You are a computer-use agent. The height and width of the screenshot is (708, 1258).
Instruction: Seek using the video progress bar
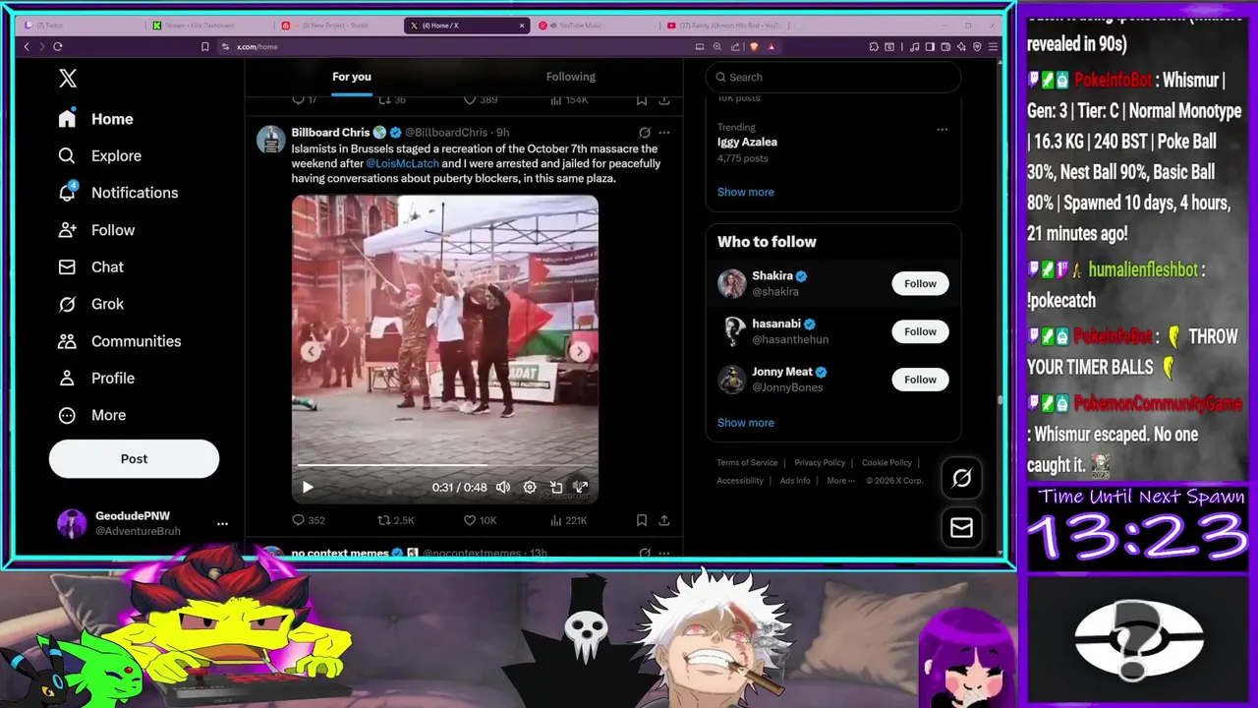(444, 465)
